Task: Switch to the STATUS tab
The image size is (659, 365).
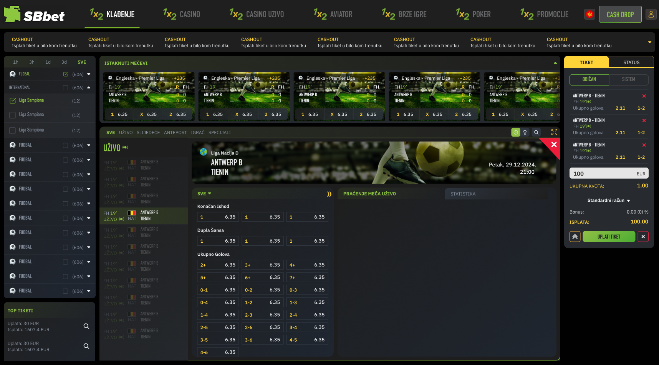Action: pyautogui.click(x=631, y=62)
